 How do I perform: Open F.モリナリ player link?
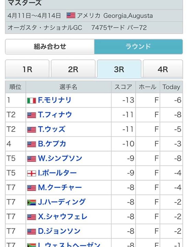point(55,100)
